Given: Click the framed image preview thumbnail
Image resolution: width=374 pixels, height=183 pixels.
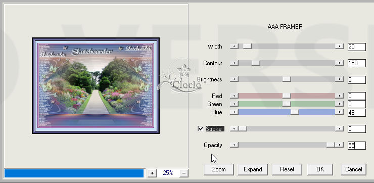Looking at the screenshot, I should [x=96, y=85].
